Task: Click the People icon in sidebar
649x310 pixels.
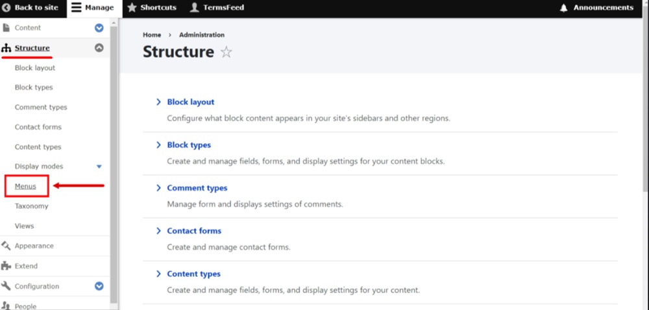Action: (x=6, y=306)
